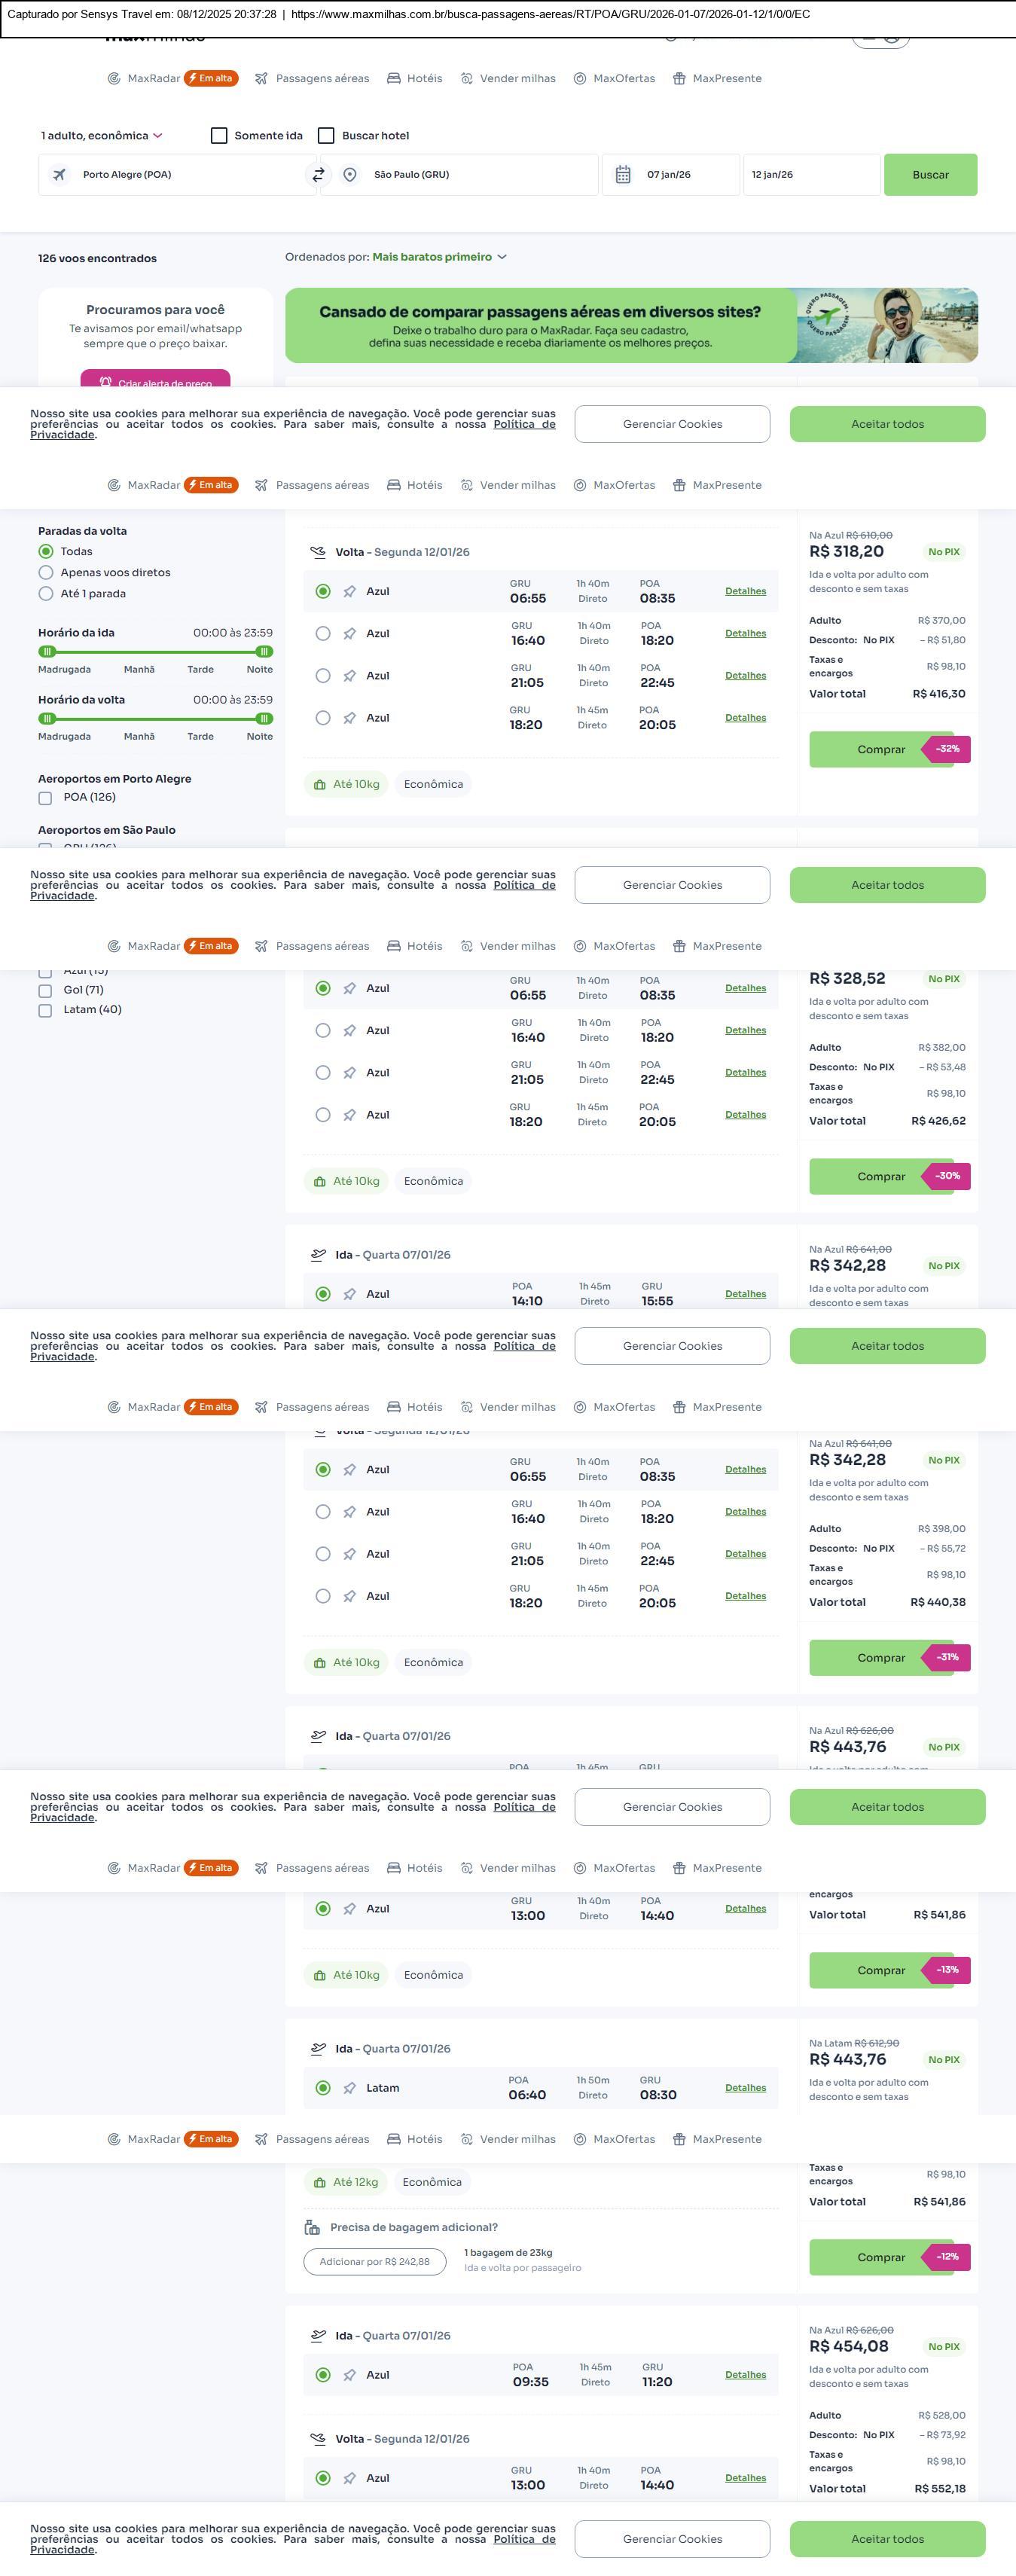The width and height of the screenshot is (1016, 2576).
Task: Open the '1 adulto, econômica' passenger dropdown
Action: 101,136
